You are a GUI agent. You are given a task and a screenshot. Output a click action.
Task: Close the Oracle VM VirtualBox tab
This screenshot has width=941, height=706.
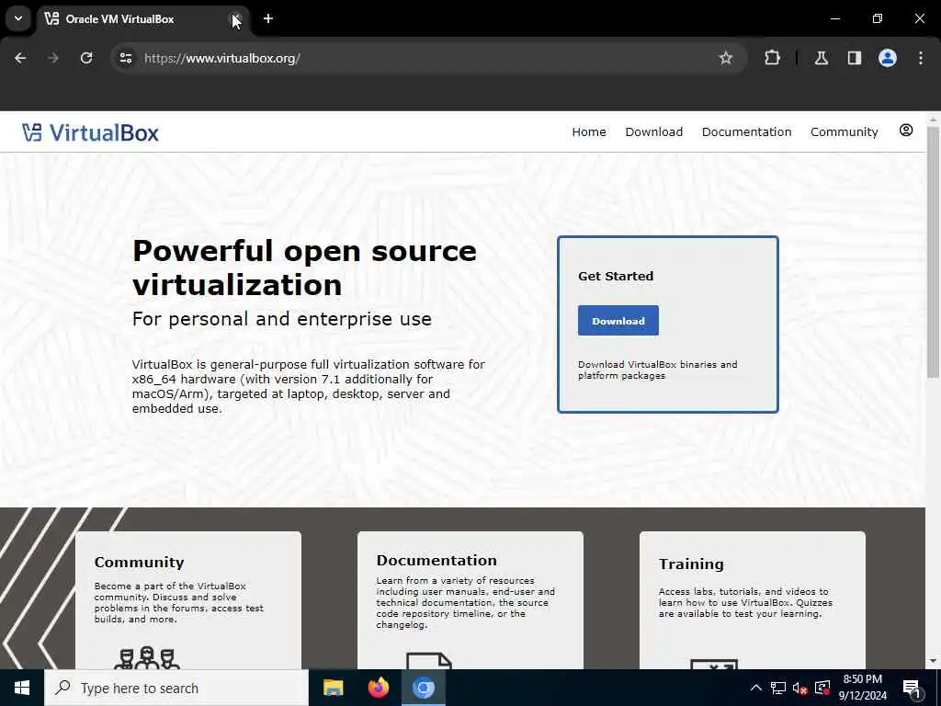tap(236, 18)
